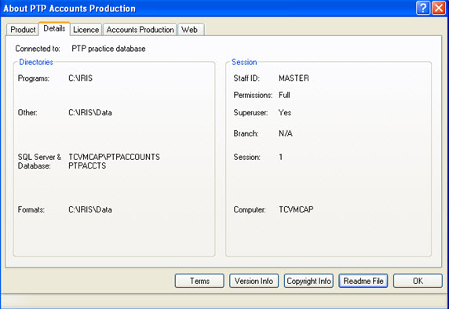The image size is (449, 309).
Task: Click the Branch value 'N/A'
Action: [286, 133]
